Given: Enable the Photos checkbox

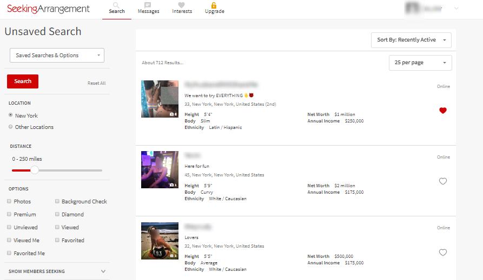Looking at the screenshot, I should click(x=9, y=201).
